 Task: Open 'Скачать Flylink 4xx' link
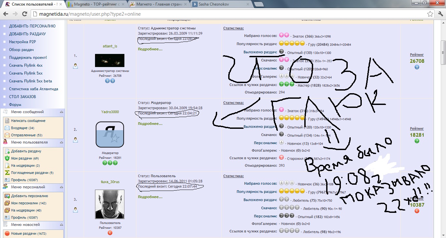coord(26,65)
